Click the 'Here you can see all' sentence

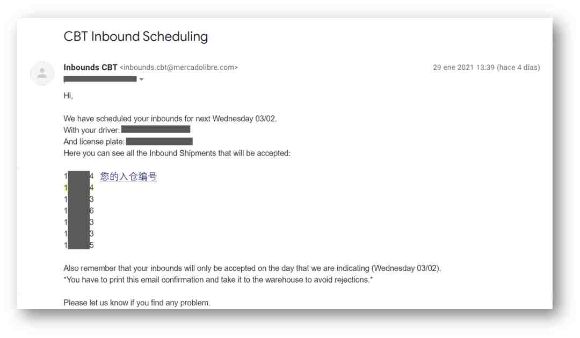pyautogui.click(x=177, y=153)
